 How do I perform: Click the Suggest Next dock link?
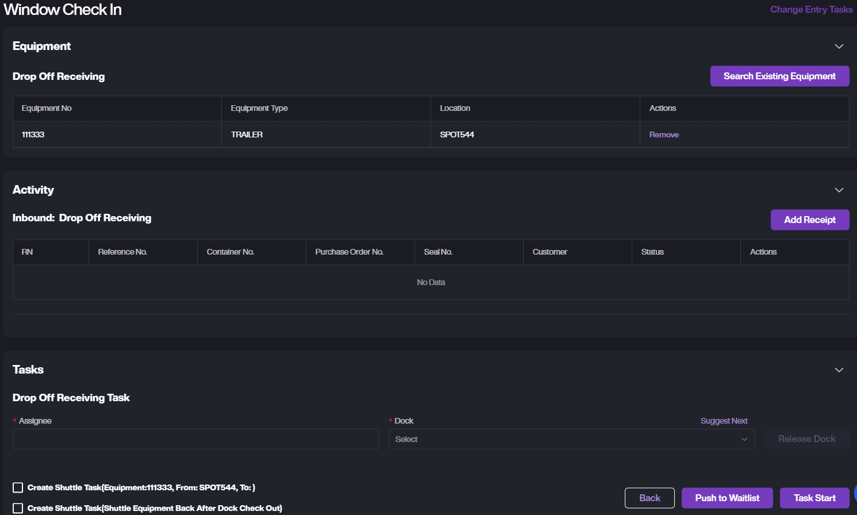pos(724,421)
